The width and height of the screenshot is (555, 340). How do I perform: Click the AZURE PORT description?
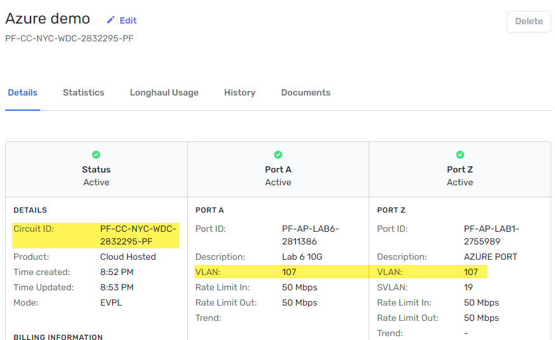(x=491, y=257)
